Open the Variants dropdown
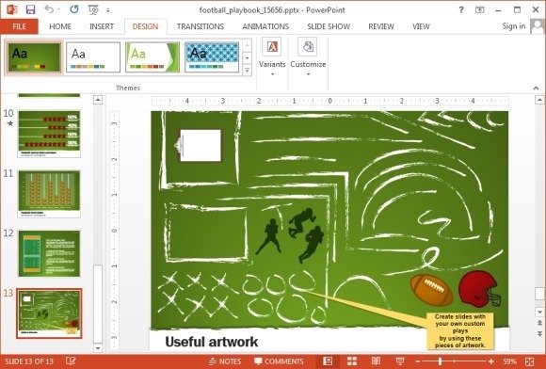This screenshot has height=369, width=546. (x=272, y=57)
